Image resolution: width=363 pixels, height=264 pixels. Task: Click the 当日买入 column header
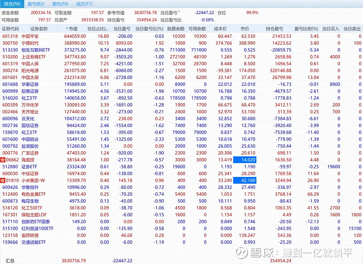pyautogui.click(x=331, y=29)
